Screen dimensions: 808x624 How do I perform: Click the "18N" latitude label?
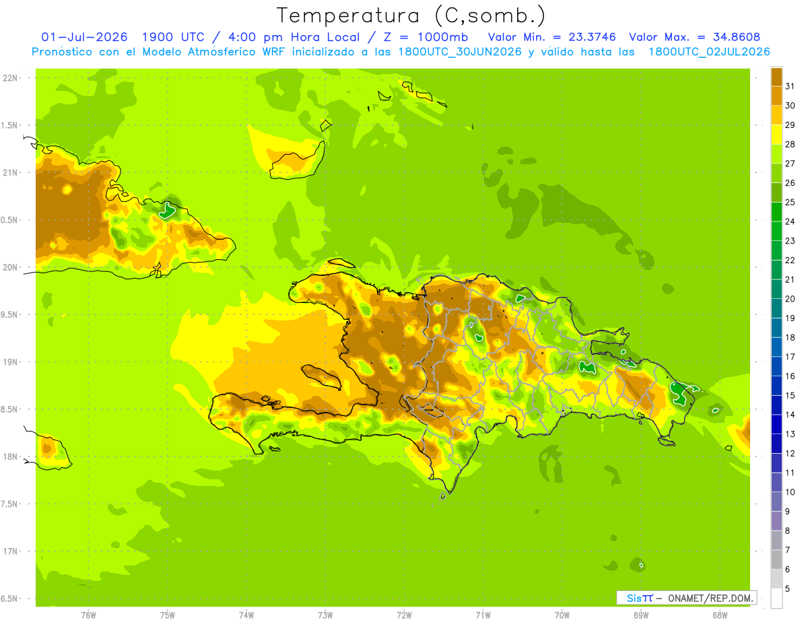(x=9, y=457)
